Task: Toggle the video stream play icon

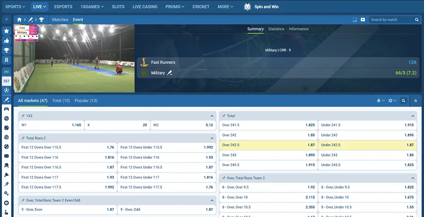Action: 363,20
